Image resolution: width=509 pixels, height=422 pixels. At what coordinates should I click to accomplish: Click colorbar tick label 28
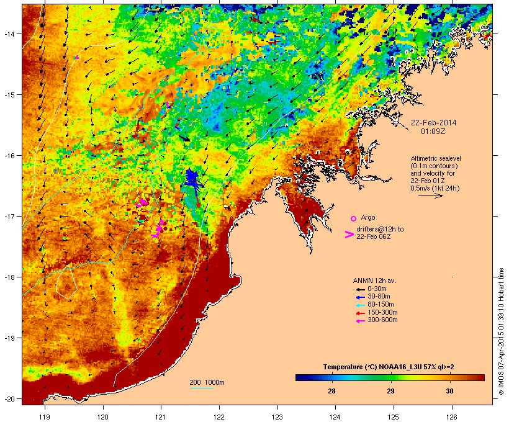[x=331, y=391]
